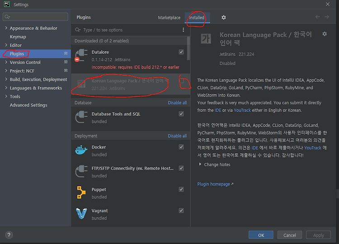Screen dimensions: 339x244
Task: Click the Apply button
Action: [318, 235]
